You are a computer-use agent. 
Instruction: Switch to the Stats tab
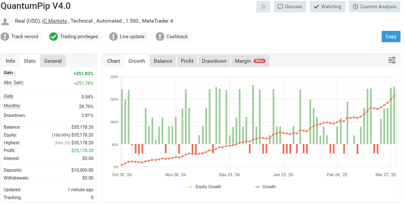tap(30, 61)
